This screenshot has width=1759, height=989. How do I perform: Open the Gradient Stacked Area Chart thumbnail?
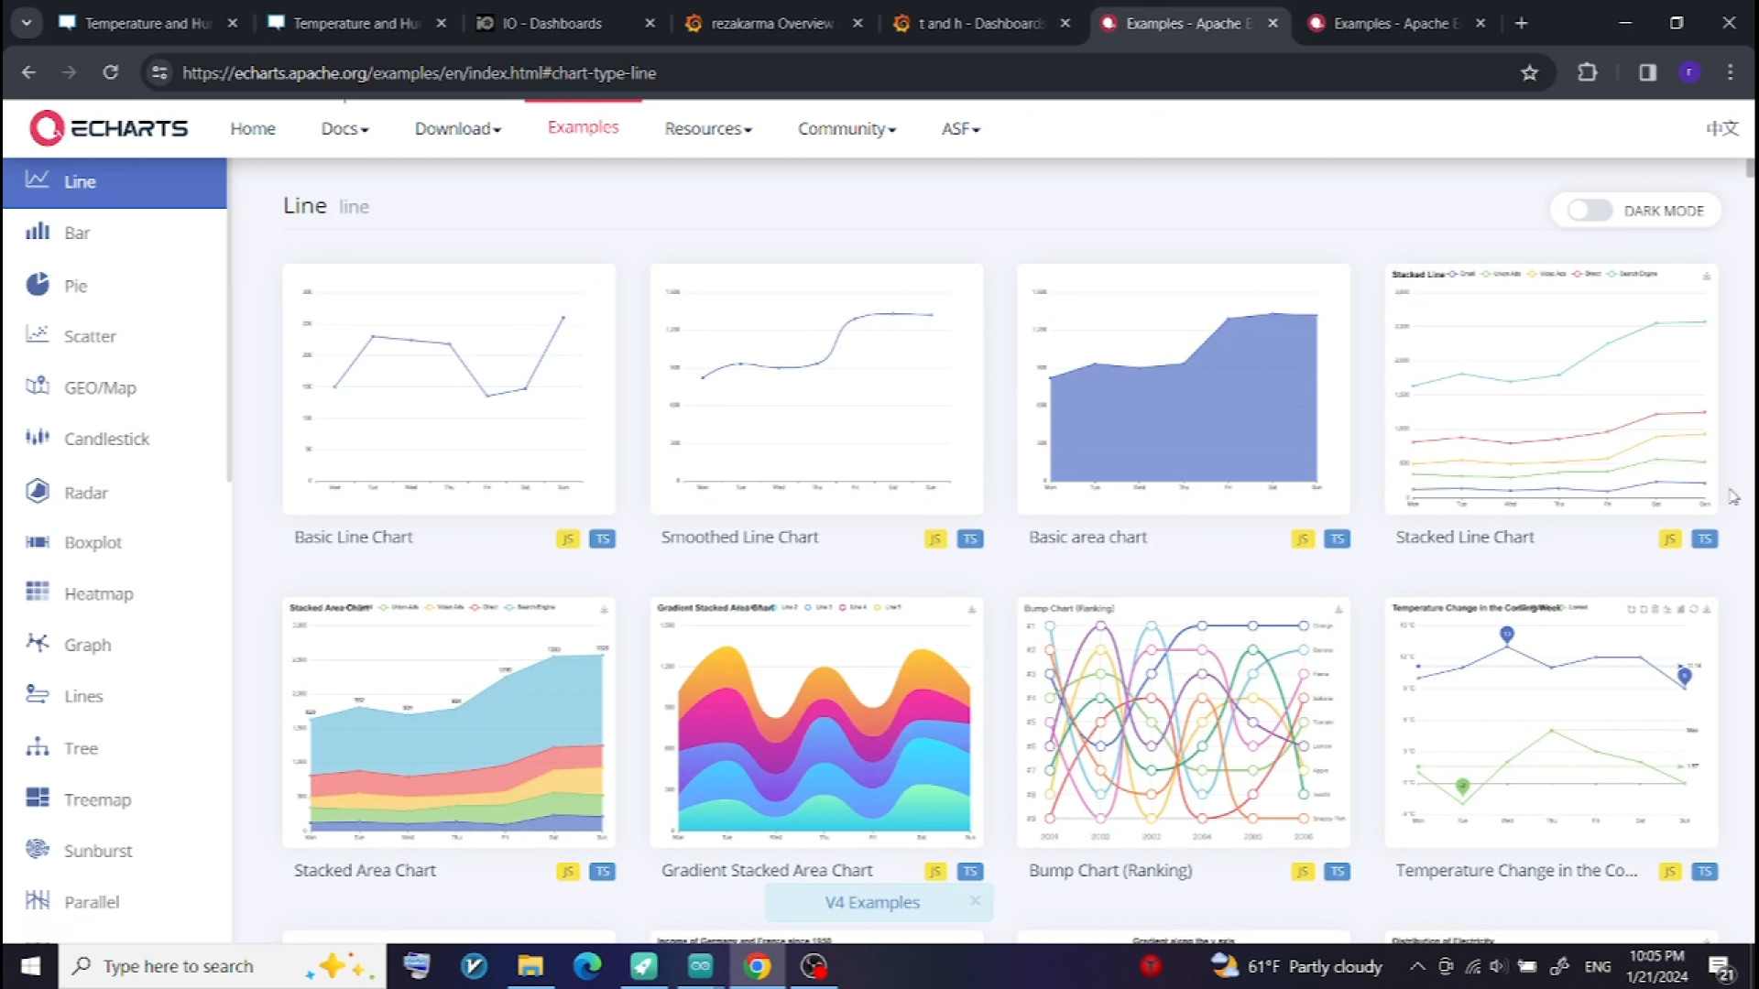point(816,722)
